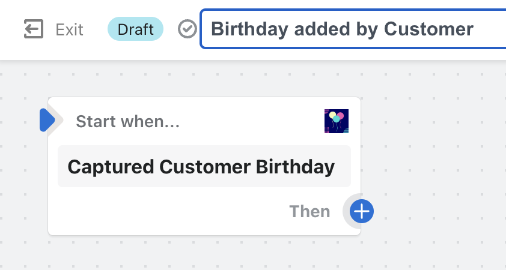This screenshot has height=270, width=506.
Task: Focus the workflow title input field
Action: pyautogui.click(x=353, y=29)
